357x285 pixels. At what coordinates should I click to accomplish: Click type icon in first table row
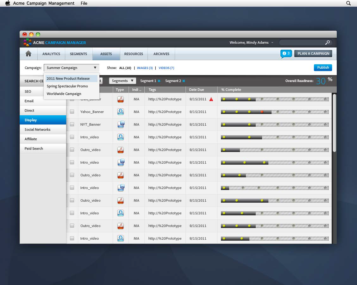click(x=121, y=99)
